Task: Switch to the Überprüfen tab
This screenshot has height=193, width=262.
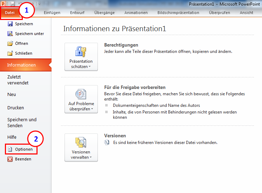Action: [220, 13]
